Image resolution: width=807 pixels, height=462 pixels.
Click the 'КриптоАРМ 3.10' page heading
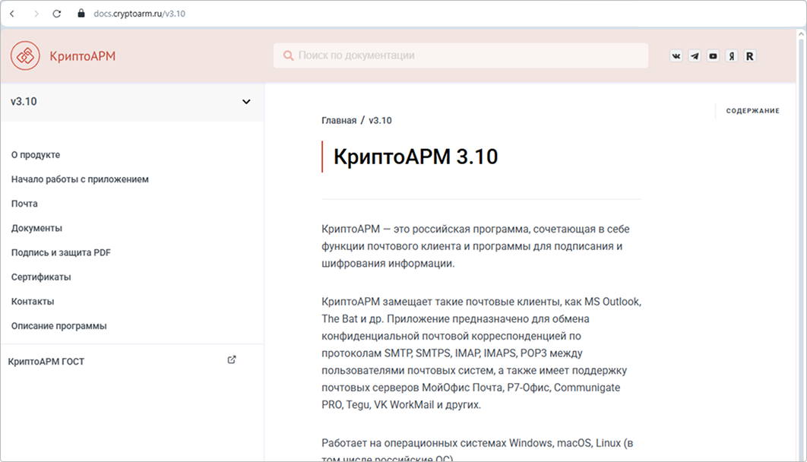416,157
